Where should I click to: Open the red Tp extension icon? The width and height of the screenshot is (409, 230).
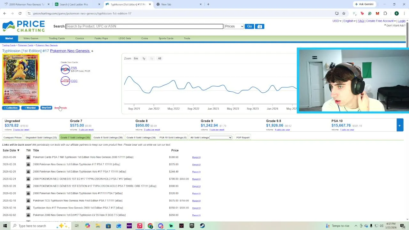click(x=362, y=13)
